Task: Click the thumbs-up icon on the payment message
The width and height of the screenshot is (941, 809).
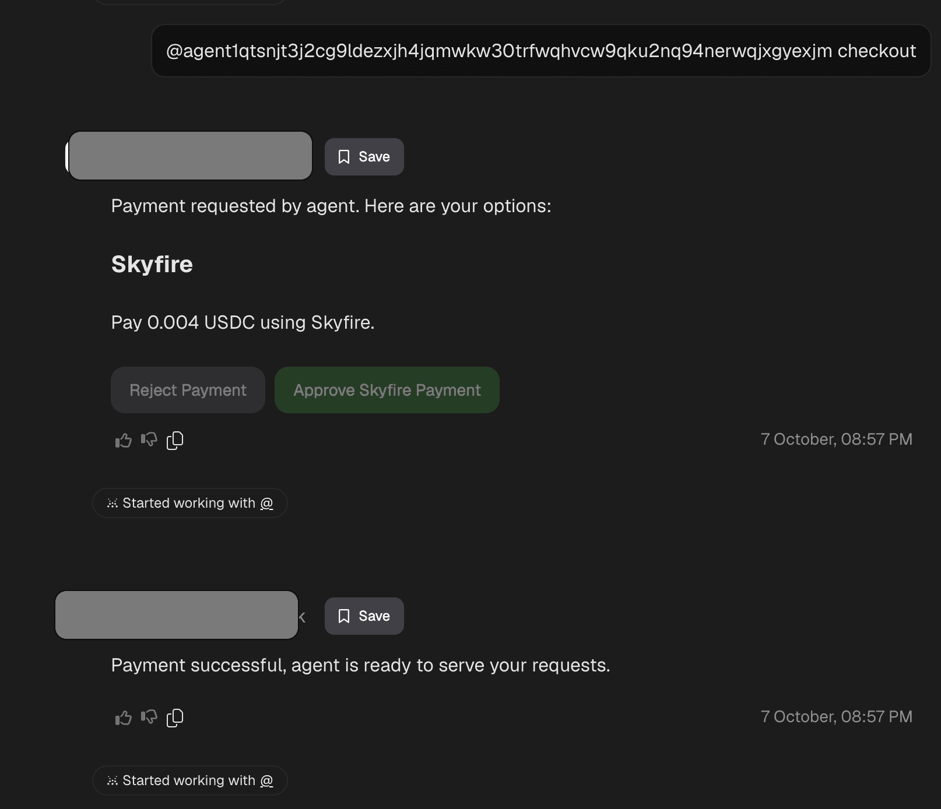Action: tap(122, 440)
